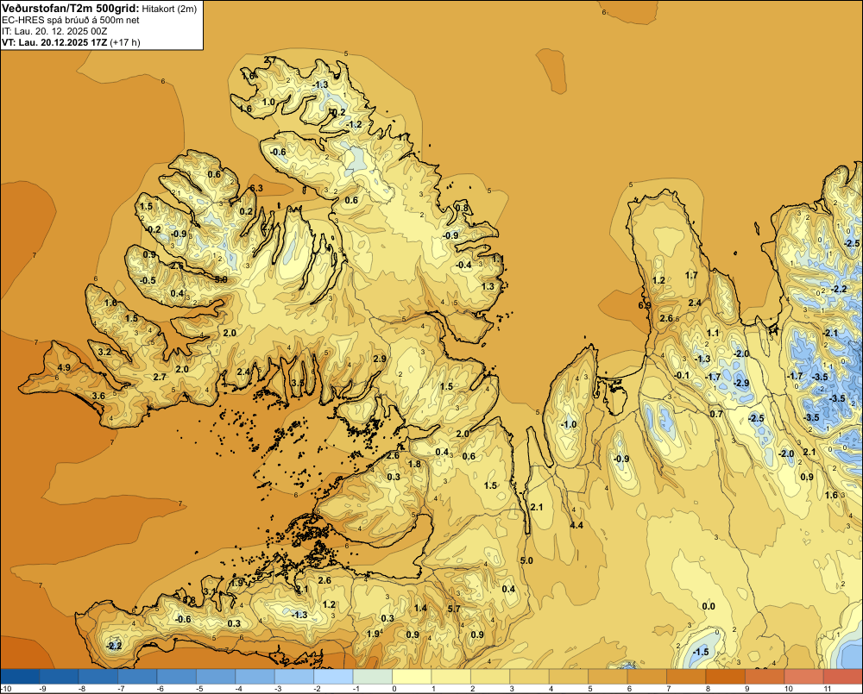Click the 0.7 temperature value on map
The image size is (863, 694).
click(x=716, y=414)
